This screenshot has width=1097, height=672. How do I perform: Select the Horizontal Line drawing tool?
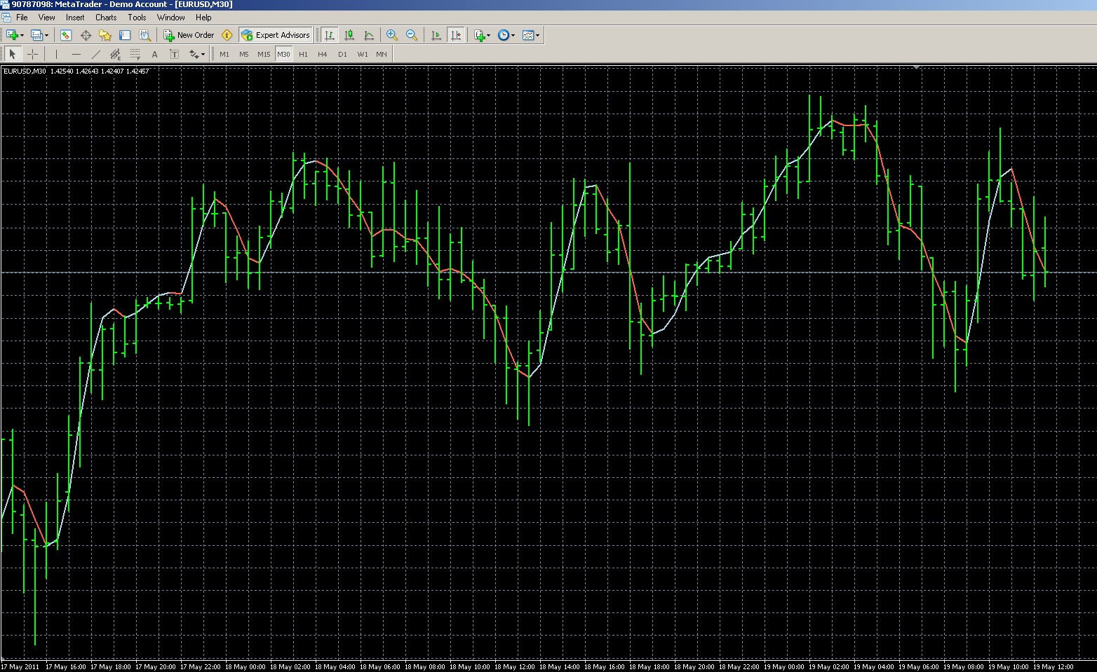click(76, 54)
